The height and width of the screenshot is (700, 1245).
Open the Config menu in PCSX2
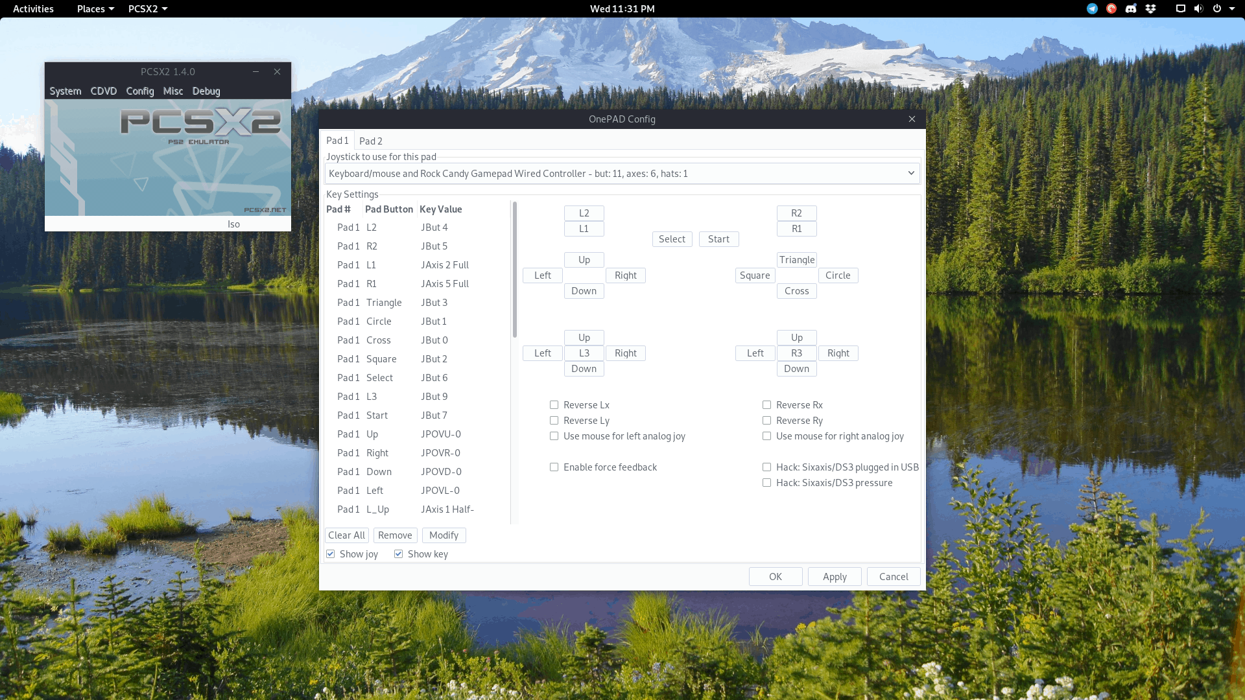pyautogui.click(x=140, y=91)
